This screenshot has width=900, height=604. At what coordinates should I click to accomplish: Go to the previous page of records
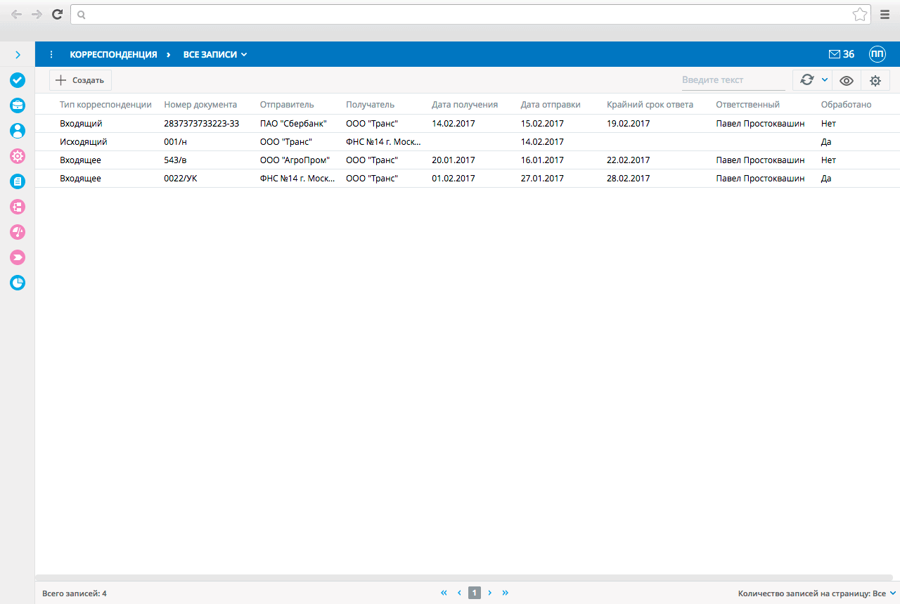pyautogui.click(x=459, y=593)
